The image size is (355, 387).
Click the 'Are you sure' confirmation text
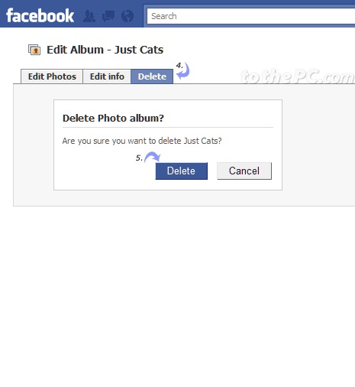coord(142,141)
